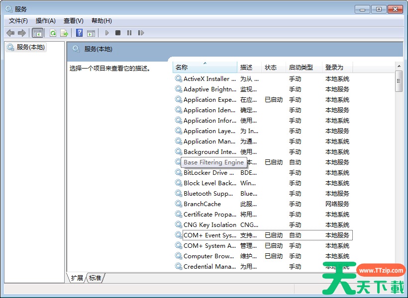Open the 查看(V) menu
Viewport: 408px width, 298px height.
73,20
